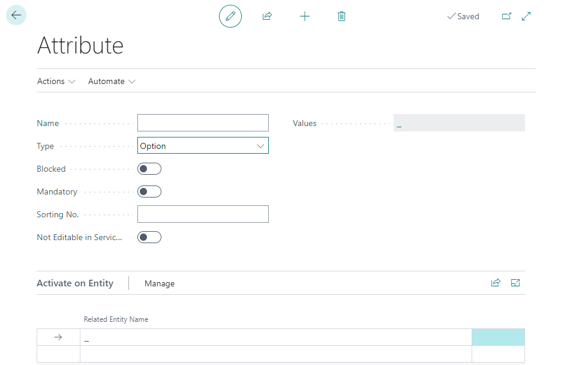Click the trash delete icon
Viewport: 564px width, 365px height.
(341, 16)
